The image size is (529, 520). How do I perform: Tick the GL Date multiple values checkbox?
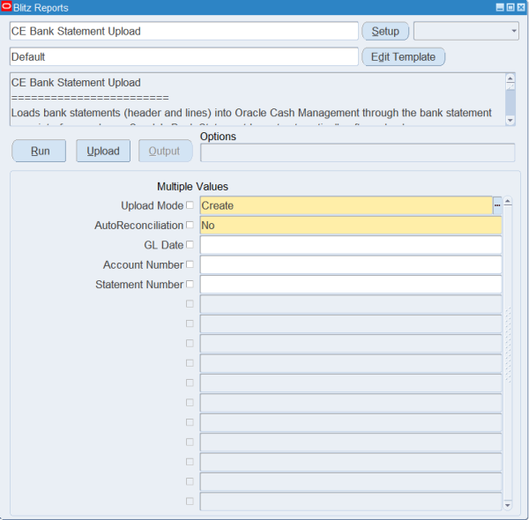(190, 244)
